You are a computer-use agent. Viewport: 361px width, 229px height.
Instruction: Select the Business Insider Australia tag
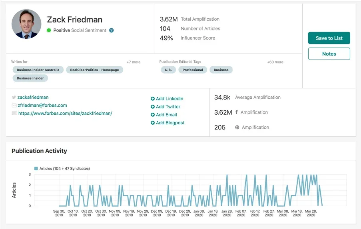pos(38,70)
